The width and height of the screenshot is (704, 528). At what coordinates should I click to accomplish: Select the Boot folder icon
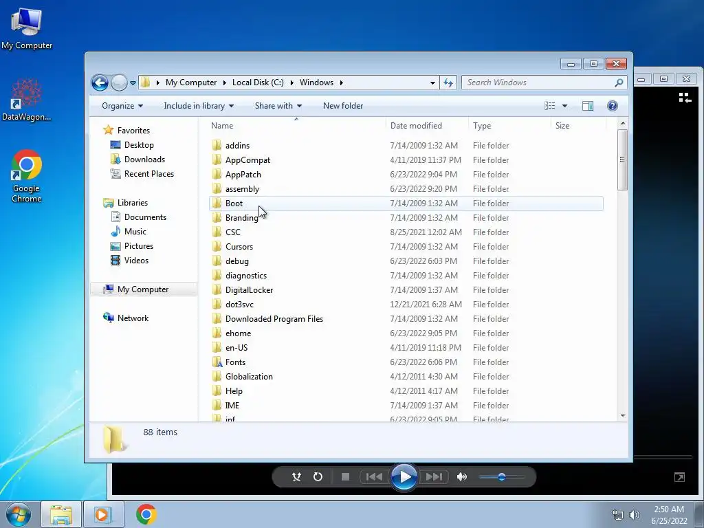pyautogui.click(x=217, y=203)
